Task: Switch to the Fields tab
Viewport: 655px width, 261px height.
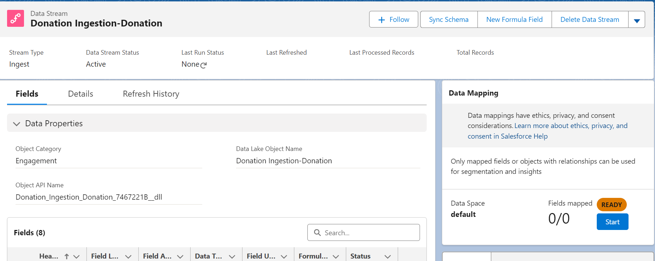Action: 27,94
